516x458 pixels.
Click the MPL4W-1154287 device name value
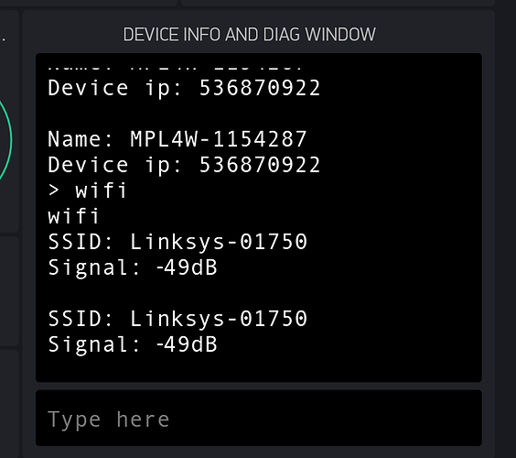219,139
